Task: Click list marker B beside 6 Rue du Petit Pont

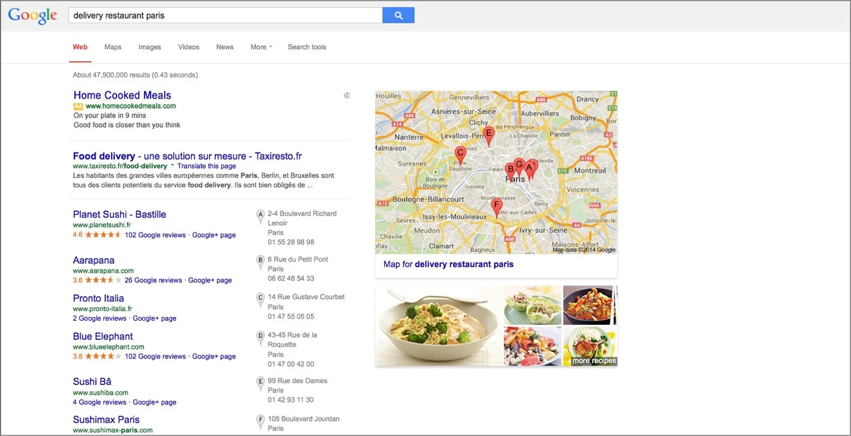Action: [261, 262]
